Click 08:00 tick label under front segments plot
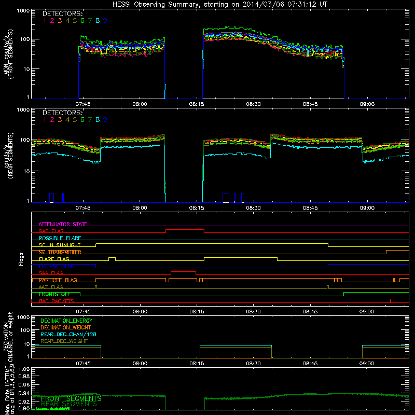Viewport: 415px width, 415px height. point(140,104)
